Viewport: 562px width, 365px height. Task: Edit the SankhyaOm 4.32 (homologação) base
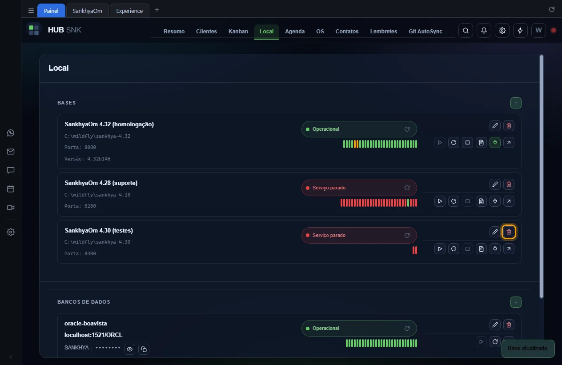click(495, 125)
